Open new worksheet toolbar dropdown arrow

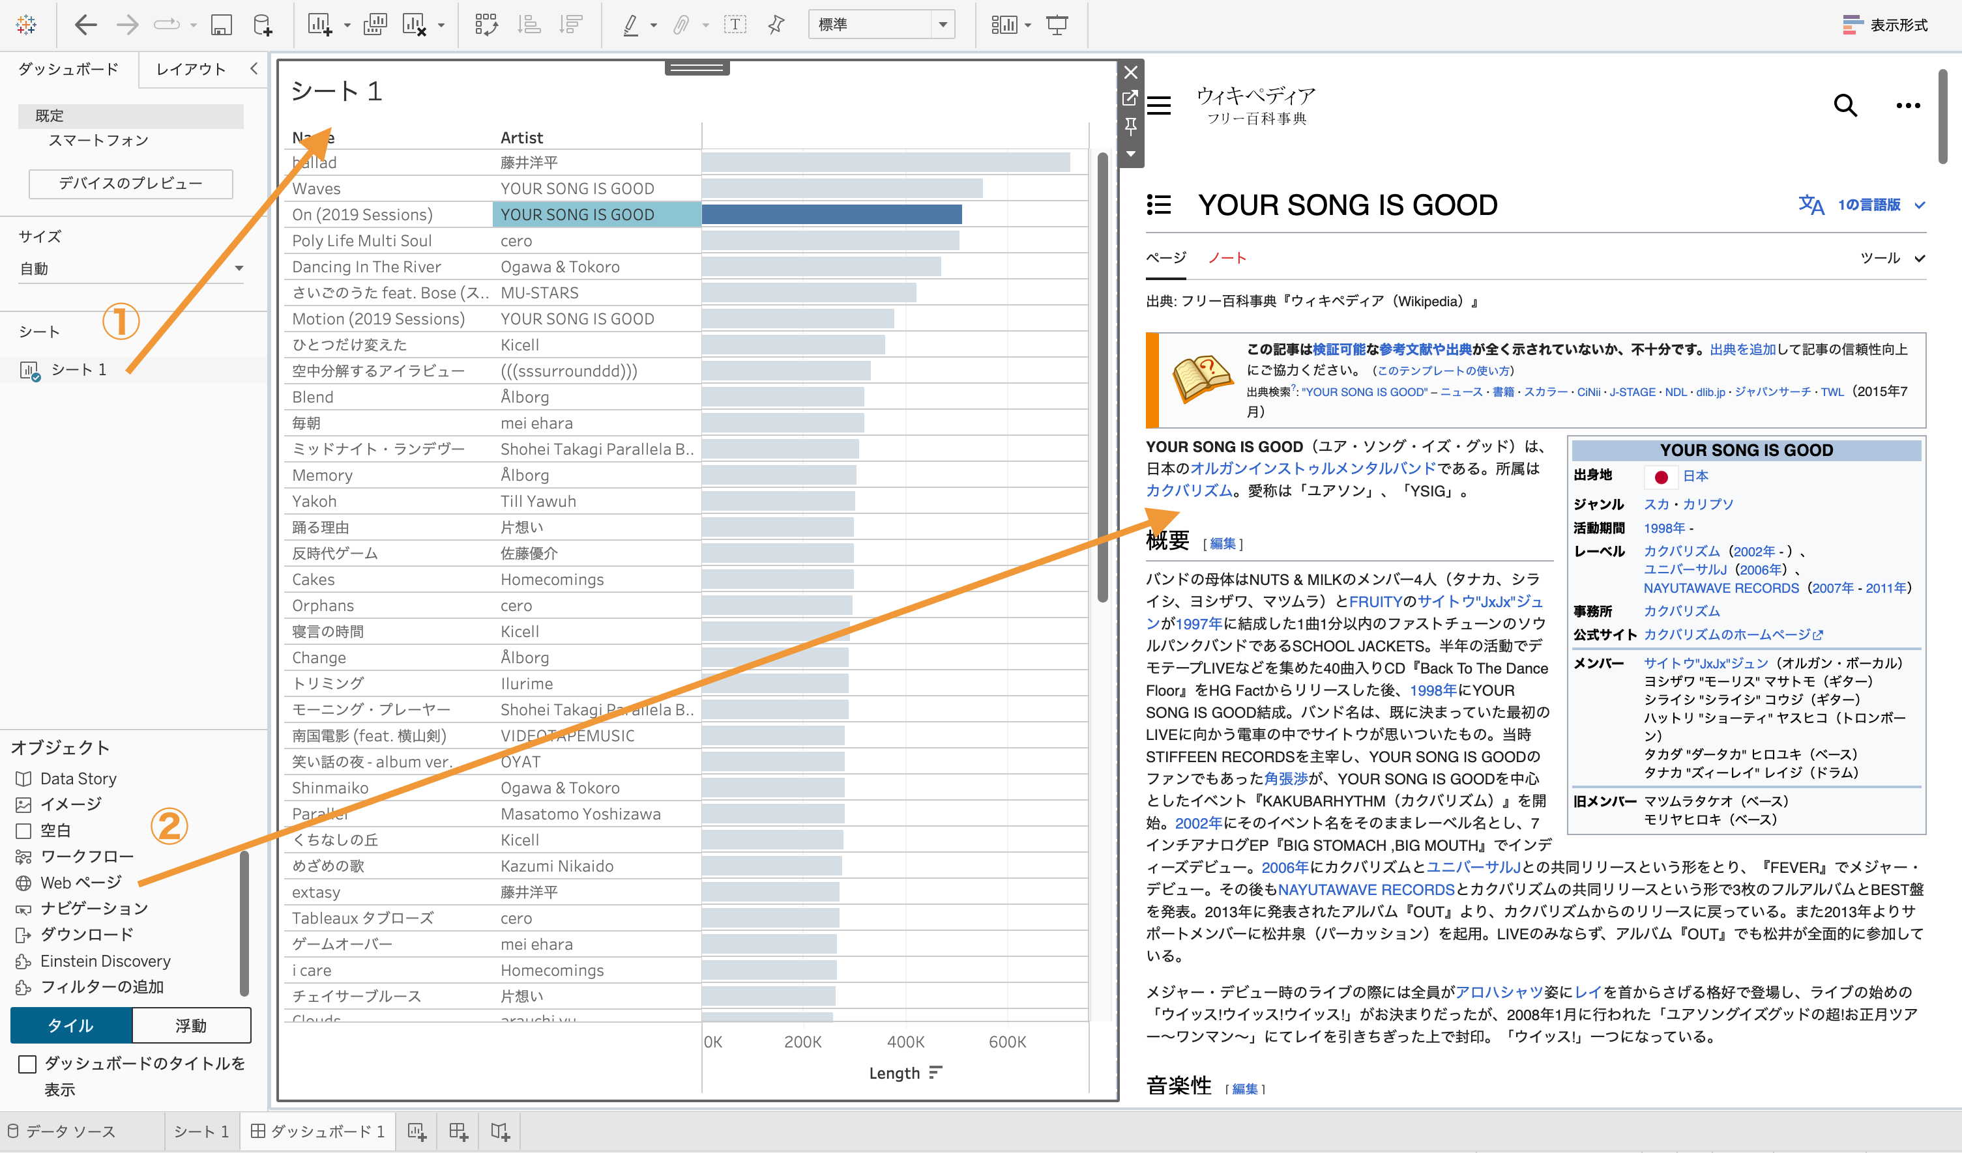click(347, 25)
